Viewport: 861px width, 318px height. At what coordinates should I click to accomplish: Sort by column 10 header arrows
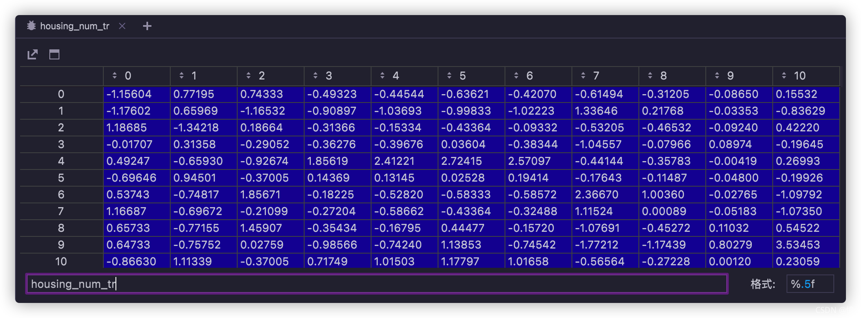[784, 76]
